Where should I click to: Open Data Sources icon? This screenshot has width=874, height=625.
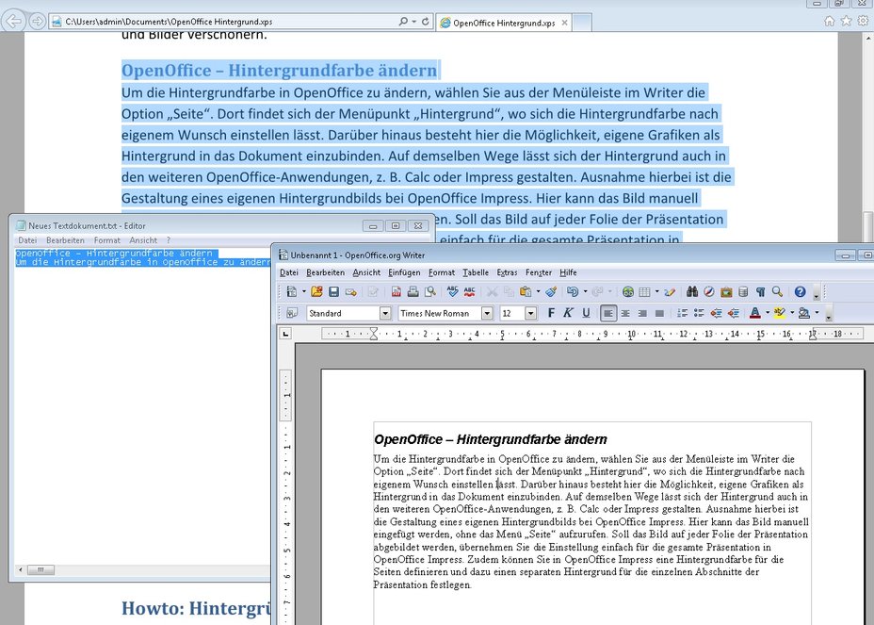point(743,291)
